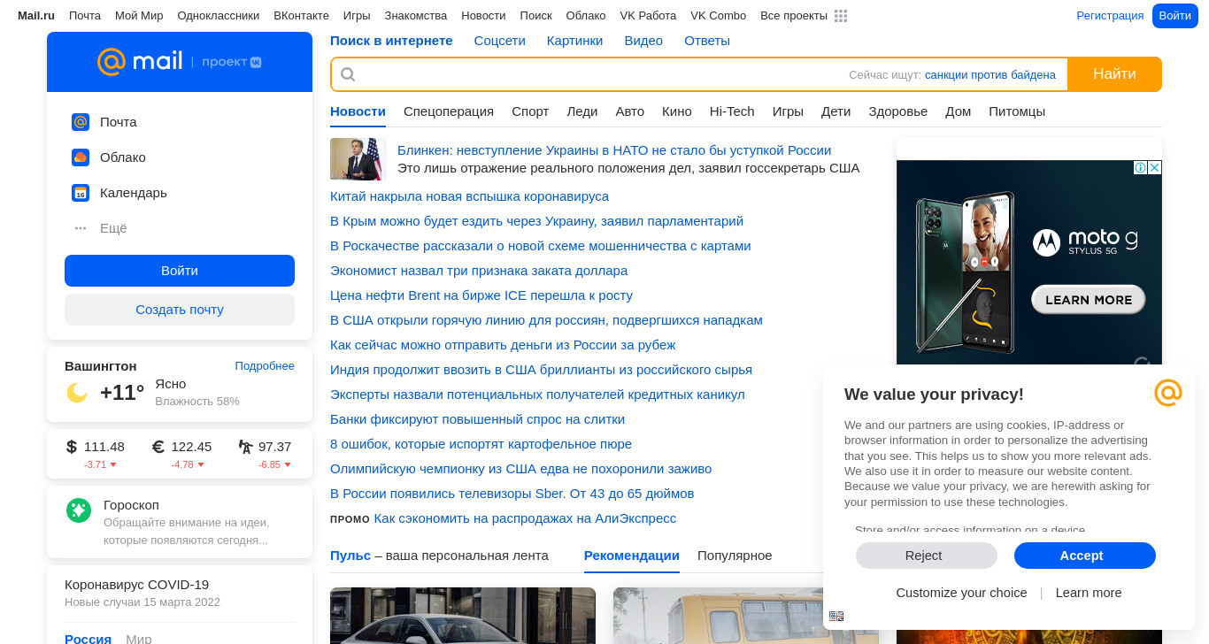Screen dimensions: 1209x644
Task: Open the all-projects grid icon
Action: click(x=841, y=16)
